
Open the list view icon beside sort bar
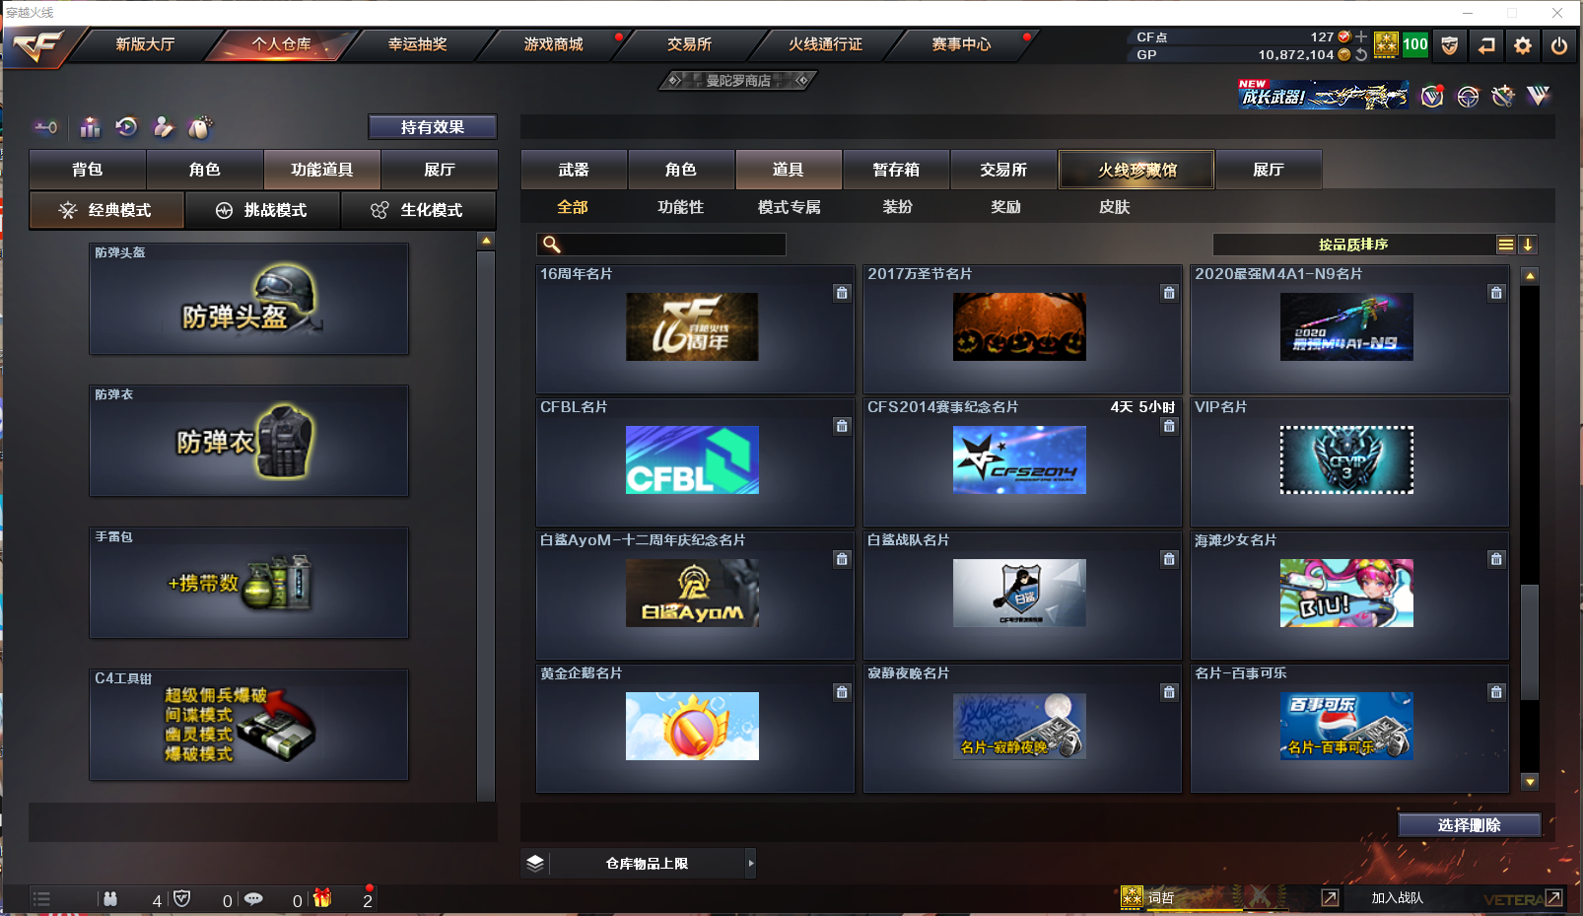click(x=1505, y=244)
